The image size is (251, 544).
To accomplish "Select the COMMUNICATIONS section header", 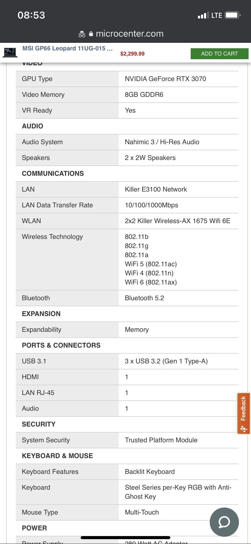I will pyautogui.click(x=53, y=173).
